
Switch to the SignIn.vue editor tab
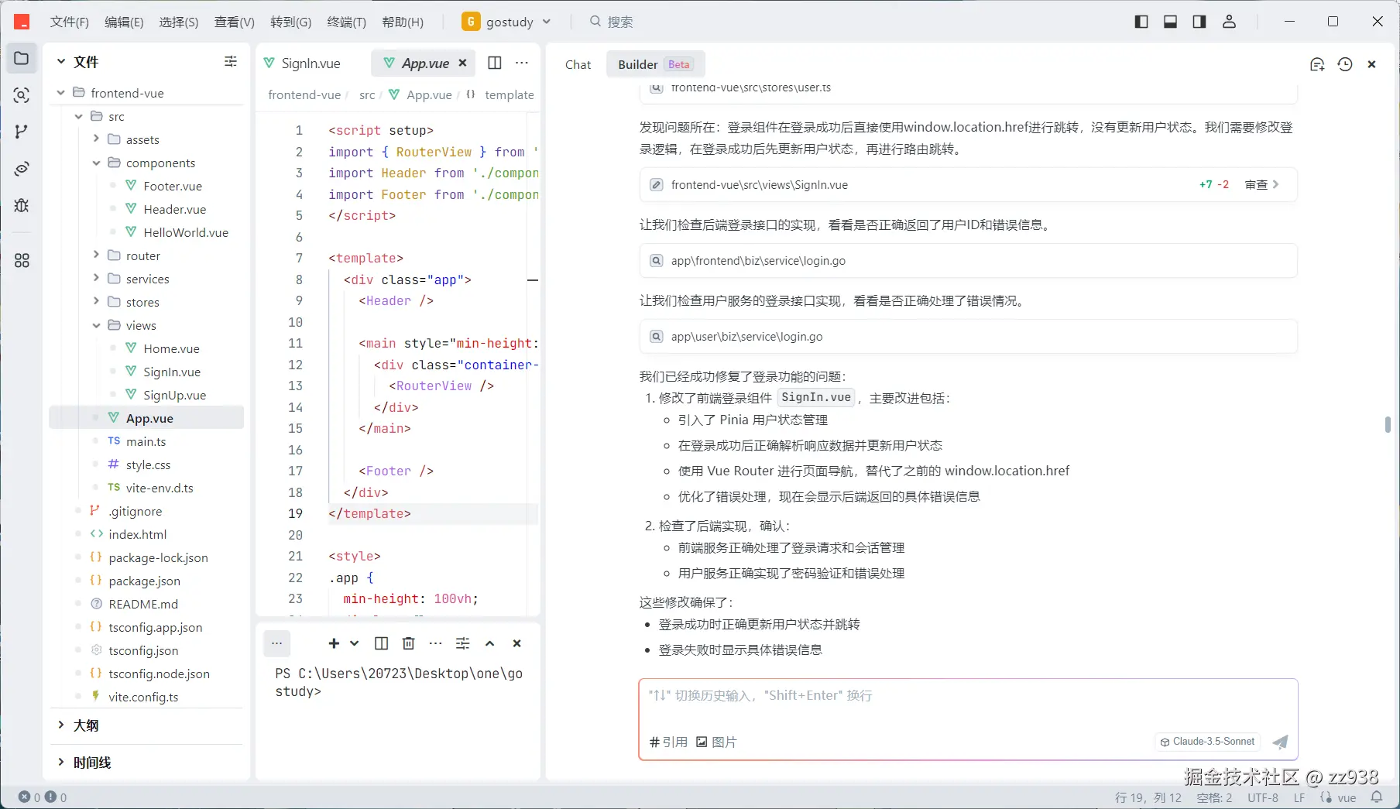pos(303,63)
